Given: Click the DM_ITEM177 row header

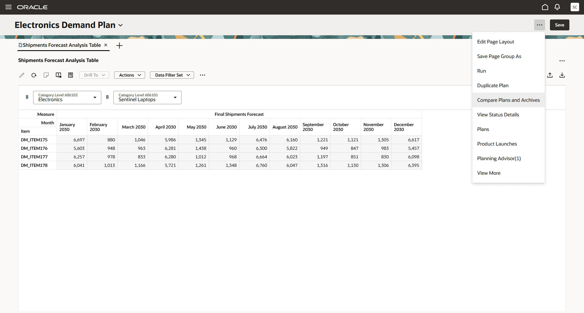Looking at the screenshot, I should (38, 157).
